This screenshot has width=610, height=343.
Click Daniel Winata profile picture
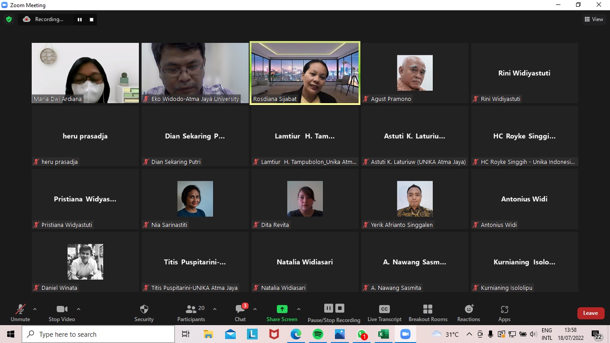85,262
